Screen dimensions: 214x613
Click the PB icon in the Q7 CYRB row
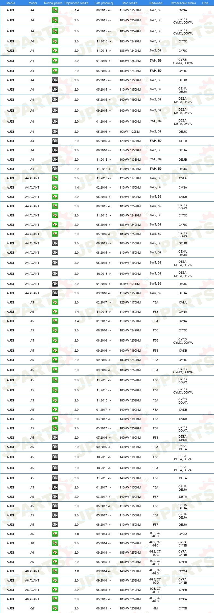[x=55, y=608]
